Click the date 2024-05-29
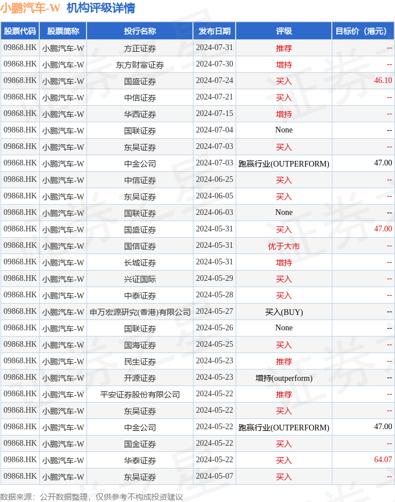Screen dimensions: 395x502 tap(215, 279)
